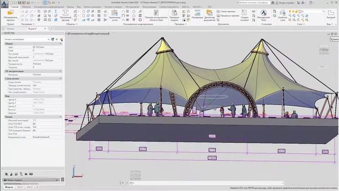Viewport: 339px width, 191px height.
Task: Add a new drawing tab with plus button
Action: tap(51, 29)
